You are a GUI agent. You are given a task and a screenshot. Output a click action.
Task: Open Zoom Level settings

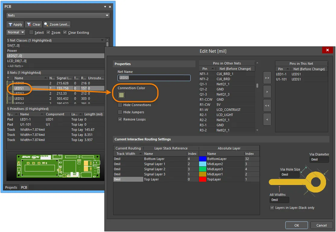click(x=57, y=24)
